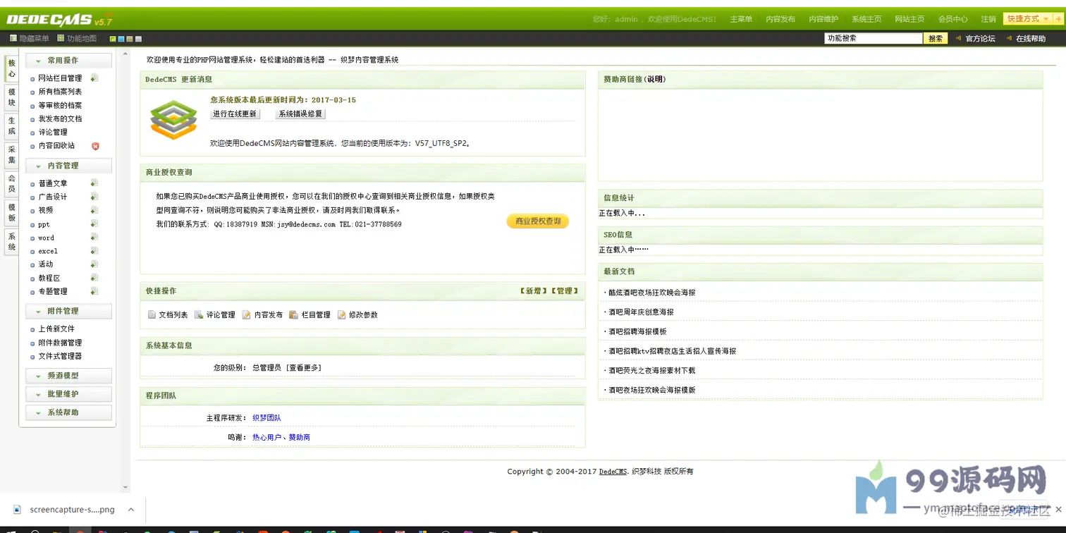The image size is (1066, 533).
Task: Collapse the 内容管理 menu section
Action: point(68,166)
